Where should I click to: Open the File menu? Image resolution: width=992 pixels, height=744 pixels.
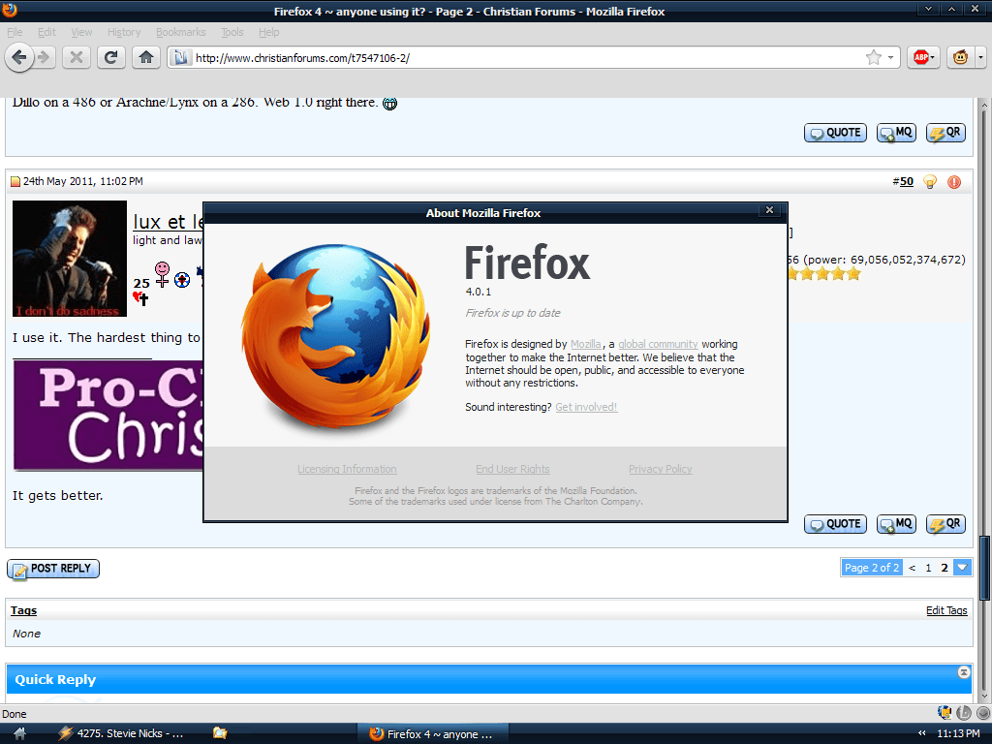15,32
